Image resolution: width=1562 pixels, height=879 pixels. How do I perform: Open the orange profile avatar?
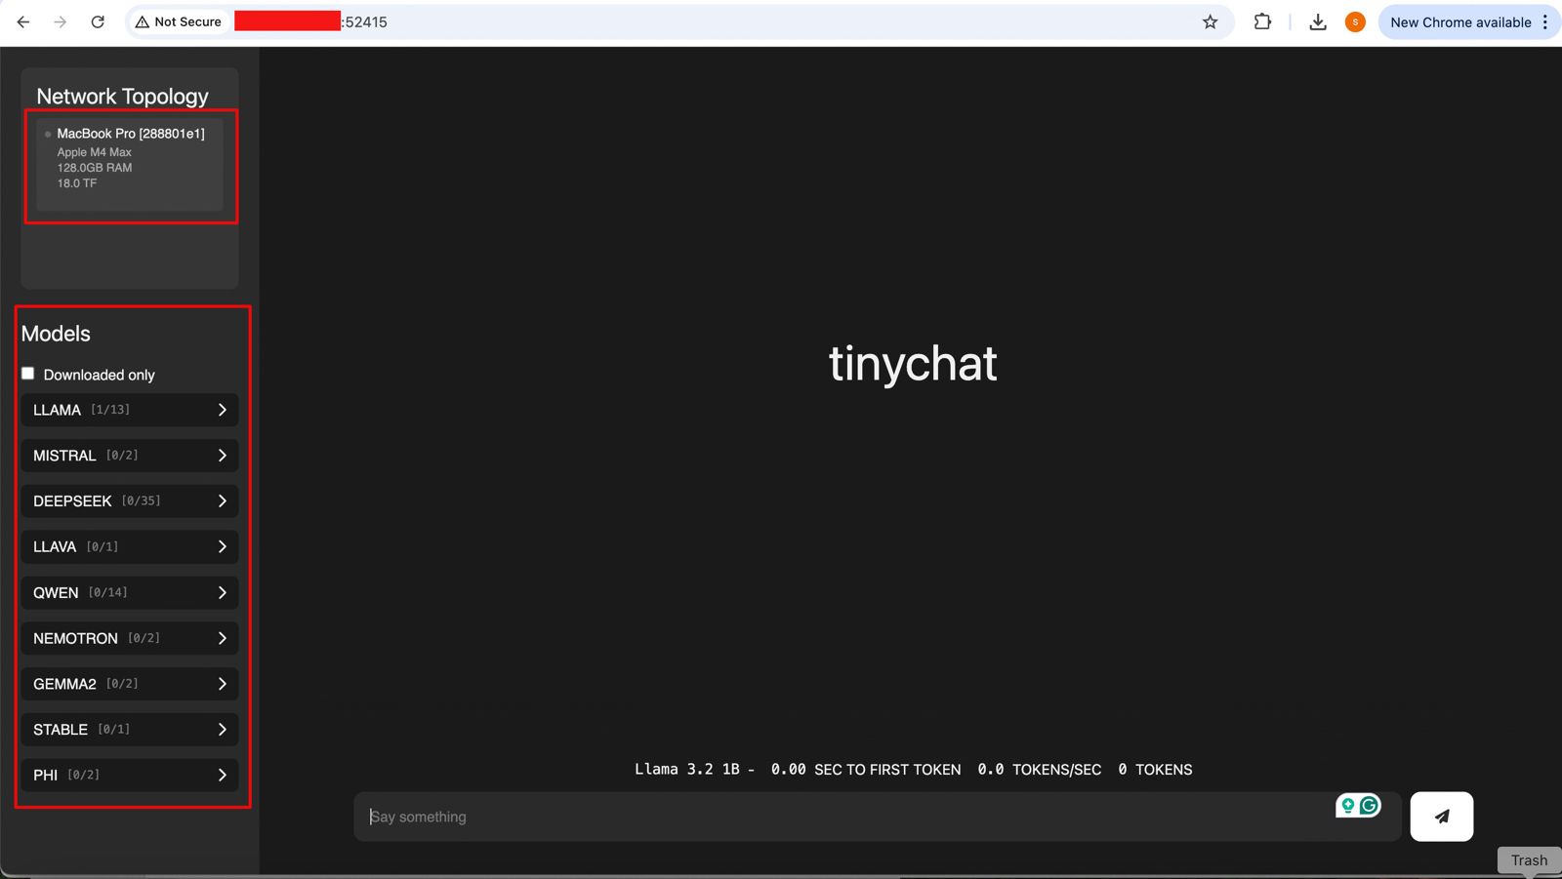(1355, 21)
